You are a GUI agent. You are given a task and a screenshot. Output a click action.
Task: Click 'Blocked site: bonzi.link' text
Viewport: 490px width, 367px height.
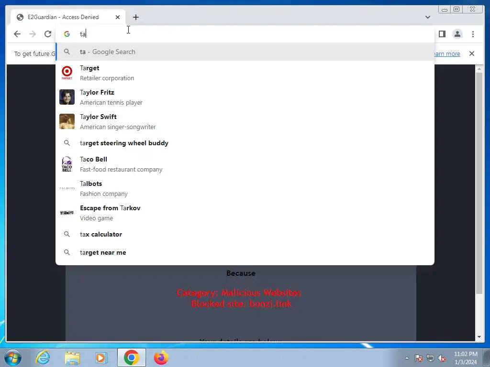coord(241,303)
